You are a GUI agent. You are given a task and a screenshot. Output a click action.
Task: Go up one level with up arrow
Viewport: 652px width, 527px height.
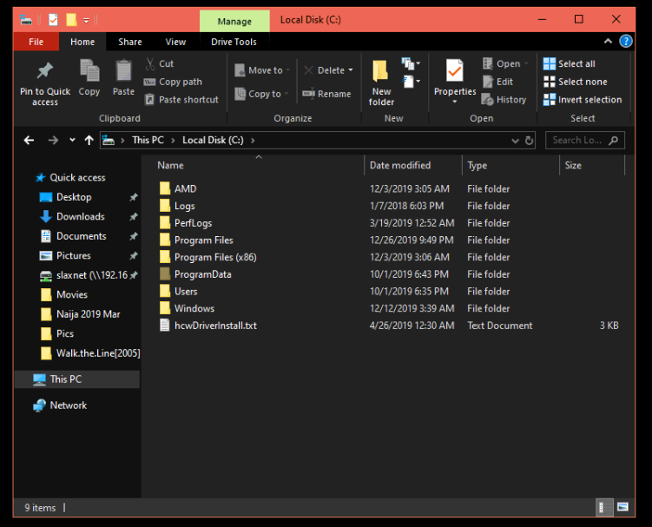[89, 141]
